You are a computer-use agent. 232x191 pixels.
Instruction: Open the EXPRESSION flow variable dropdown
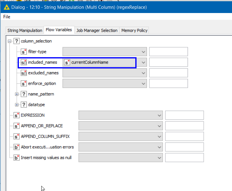pos(159,115)
